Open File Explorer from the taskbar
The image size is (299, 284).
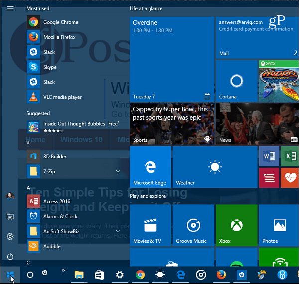(79, 275)
